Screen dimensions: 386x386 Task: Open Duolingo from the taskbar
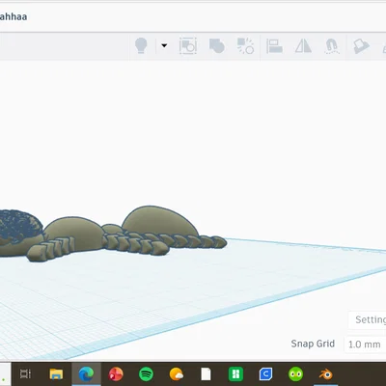click(295, 374)
